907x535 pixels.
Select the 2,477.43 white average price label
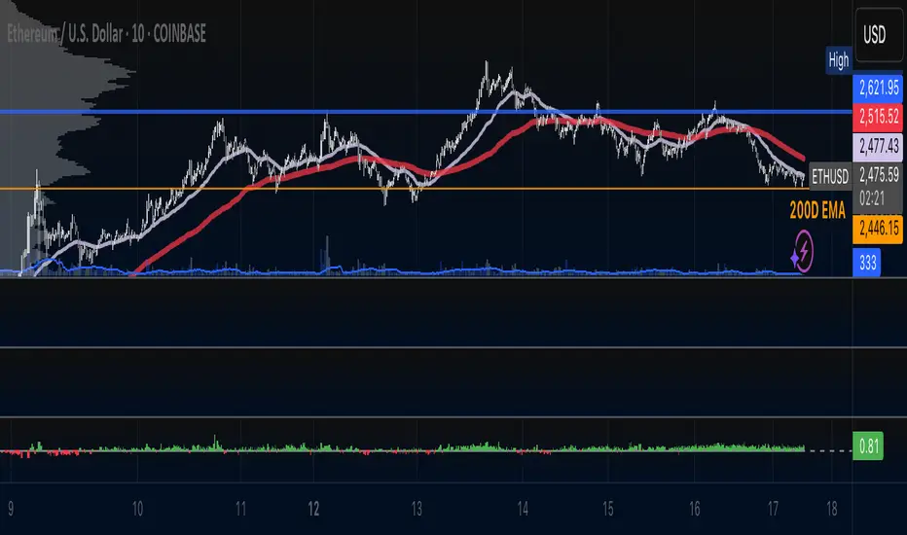(x=878, y=146)
